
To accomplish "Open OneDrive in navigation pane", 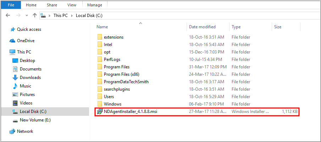I will pyautogui.click(x=26, y=41).
